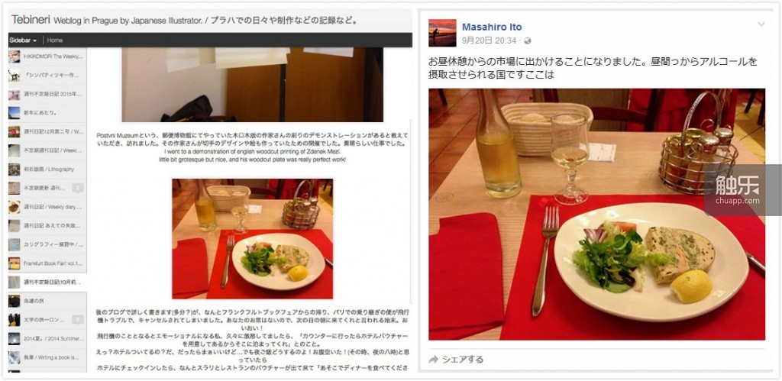Image resolution: width=782 pixels, height=381 pixels.
Task: Enlarge the blog post meal photo
Action: [252, 239]
